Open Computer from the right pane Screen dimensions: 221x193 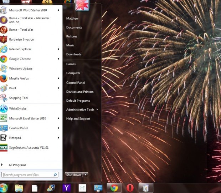pos(73,73)
